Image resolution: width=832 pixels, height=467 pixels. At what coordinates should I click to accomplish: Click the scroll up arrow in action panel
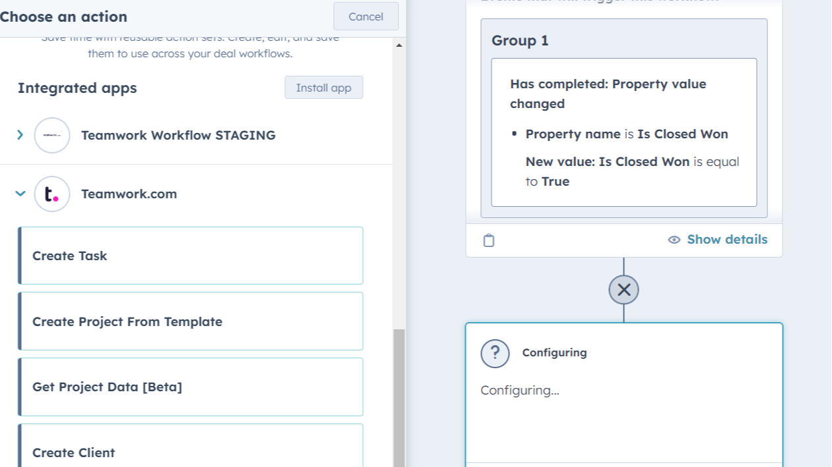pos(399,45)
